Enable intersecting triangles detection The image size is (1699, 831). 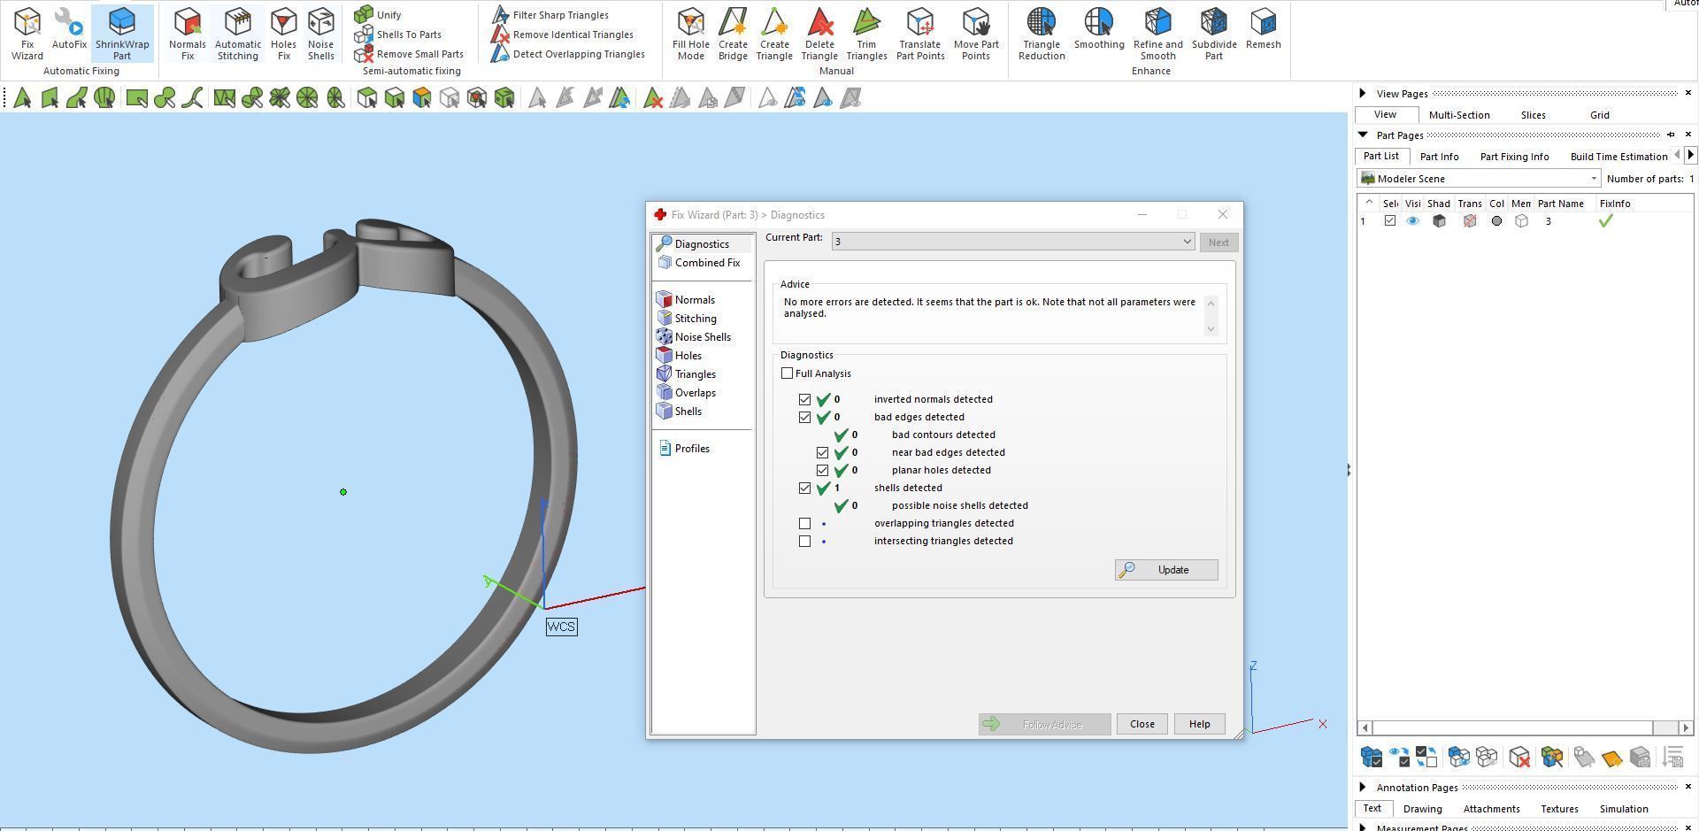804,541
